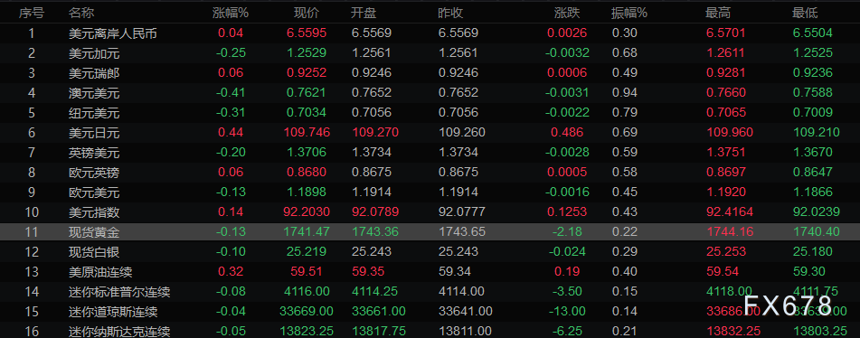
Task: Click open value 59.35
Action: tap(367, 271)
